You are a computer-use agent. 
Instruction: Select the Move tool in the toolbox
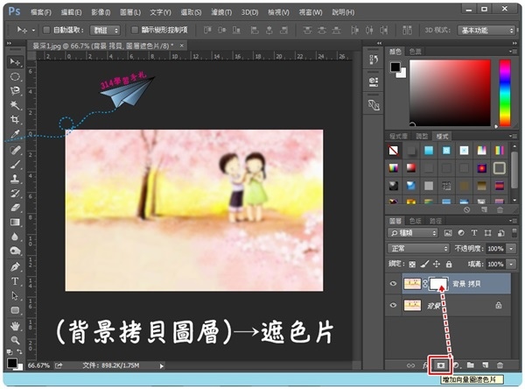click(15, 62)
